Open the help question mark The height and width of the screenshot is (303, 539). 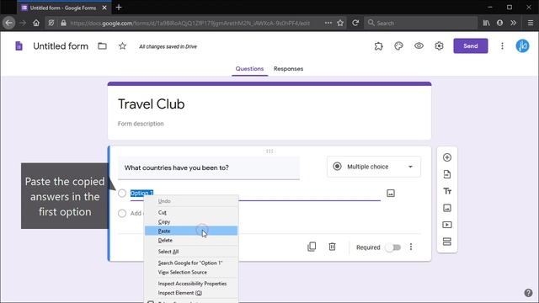coord(528,293)
